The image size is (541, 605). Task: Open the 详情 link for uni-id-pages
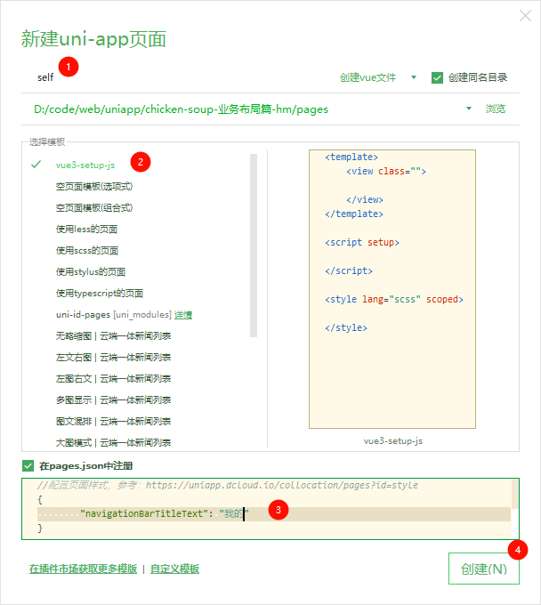pyautogui.click(x=183, y=315)
